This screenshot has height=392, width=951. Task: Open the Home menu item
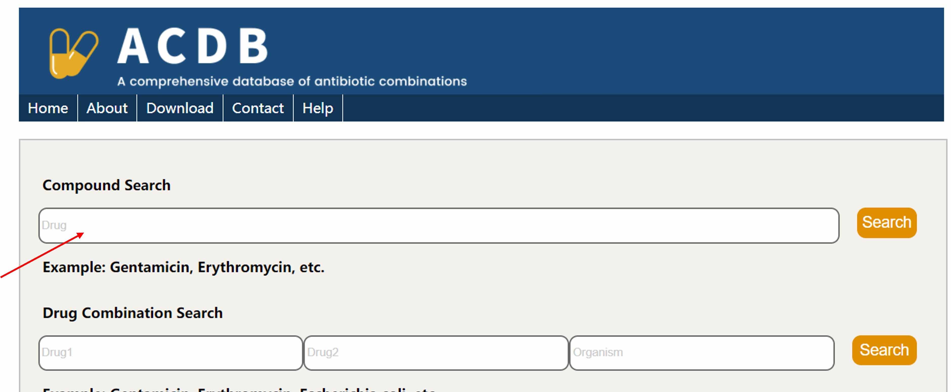click(x=48, y=108)
